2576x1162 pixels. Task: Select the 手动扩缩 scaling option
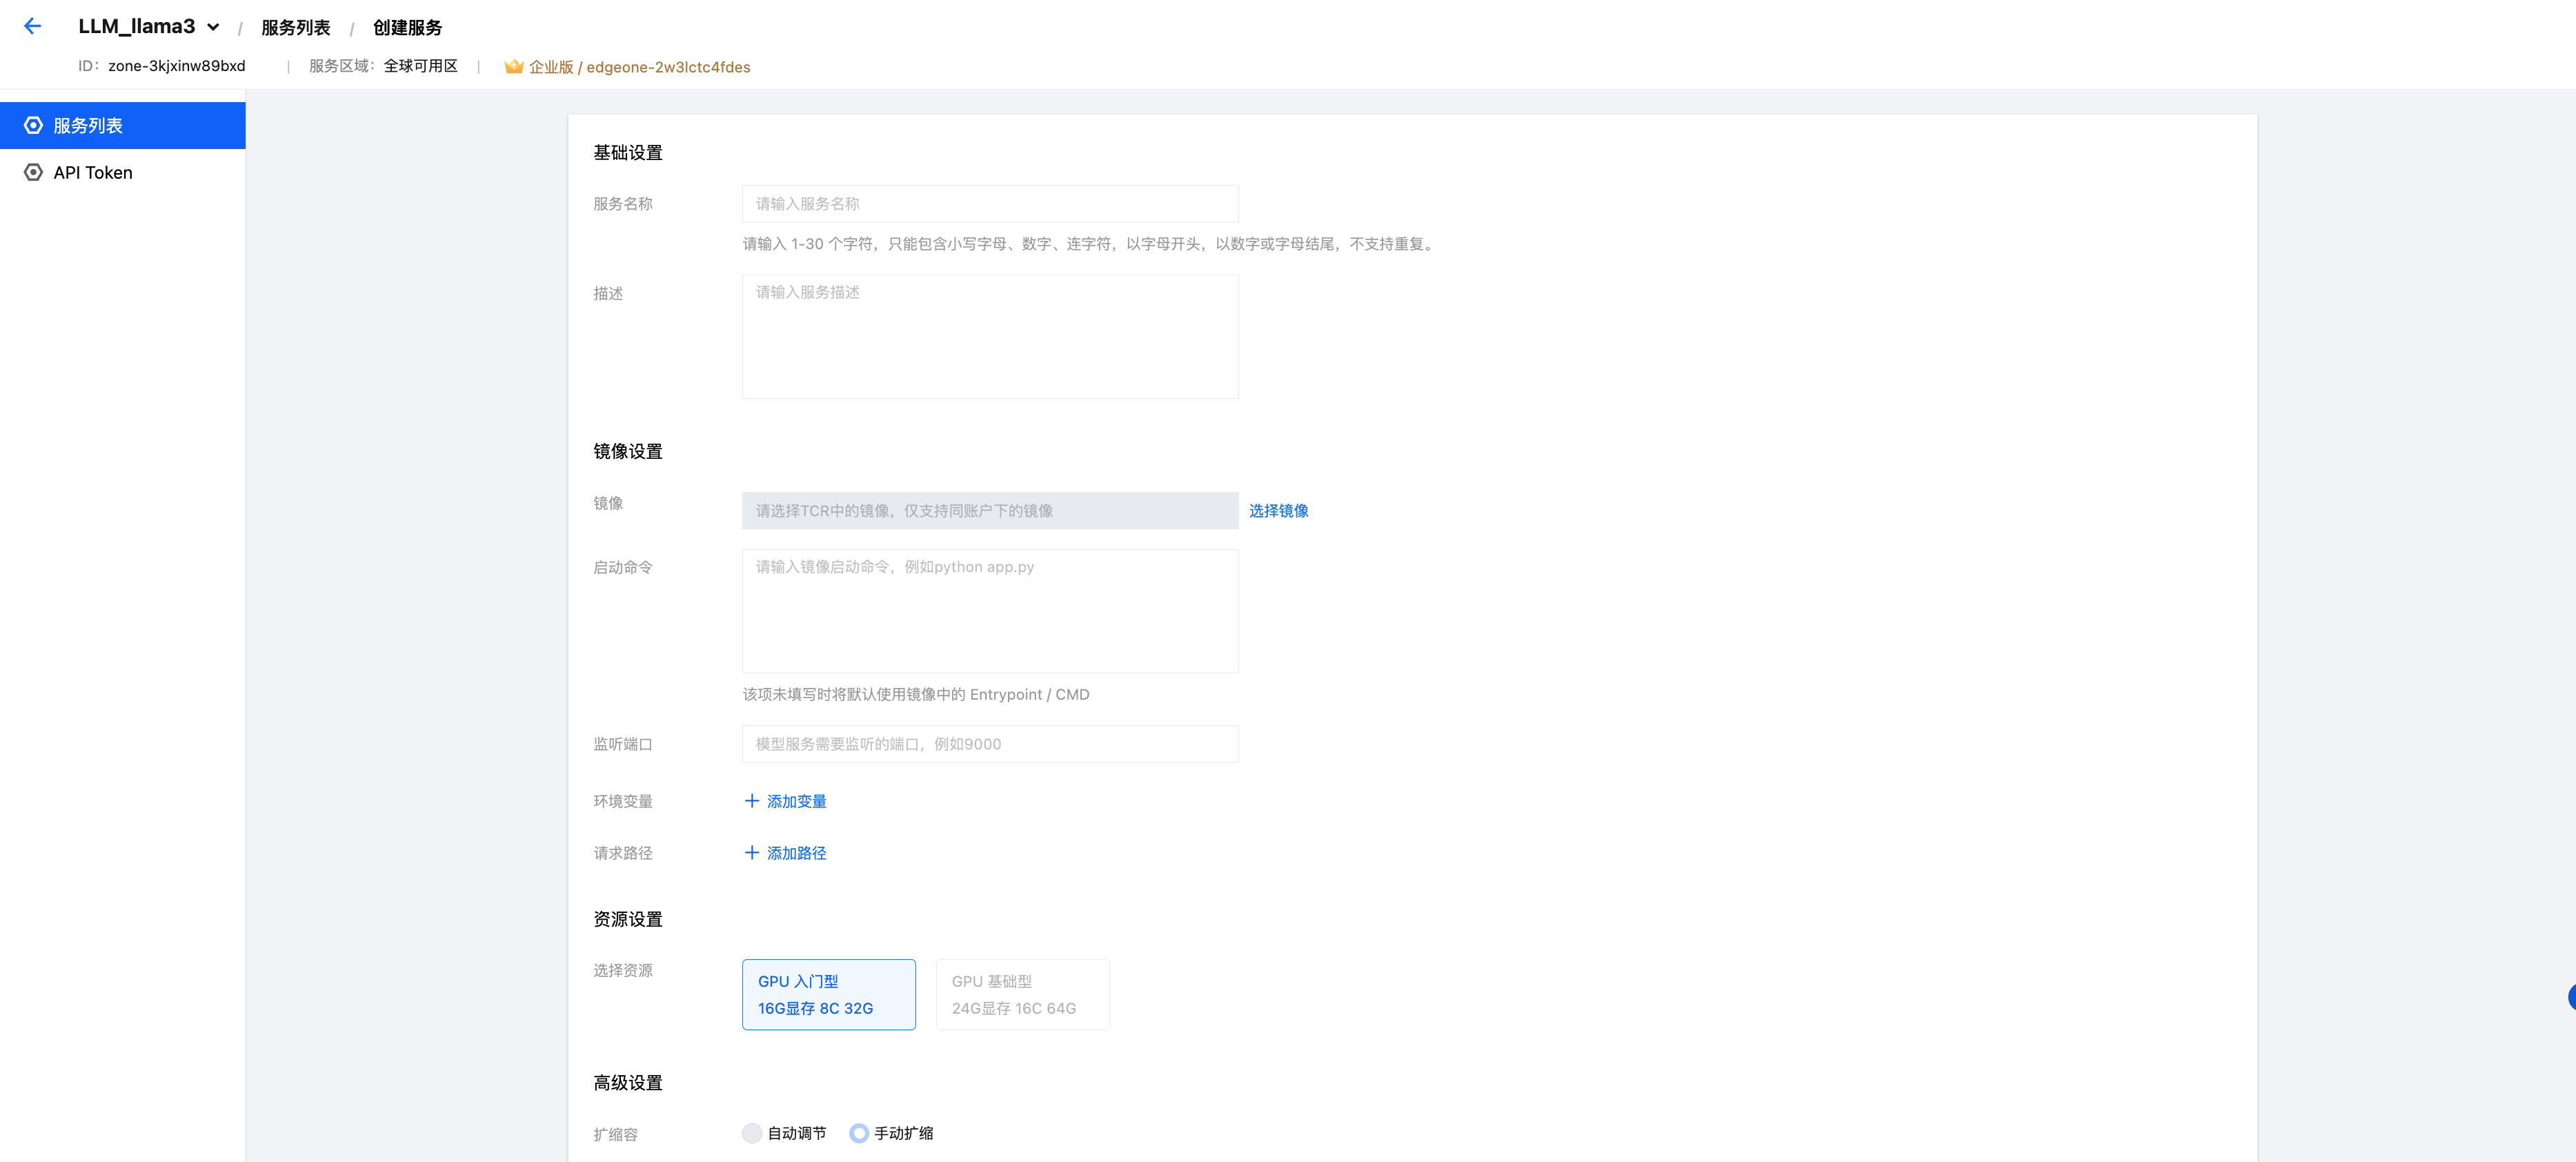point(858,1133)
